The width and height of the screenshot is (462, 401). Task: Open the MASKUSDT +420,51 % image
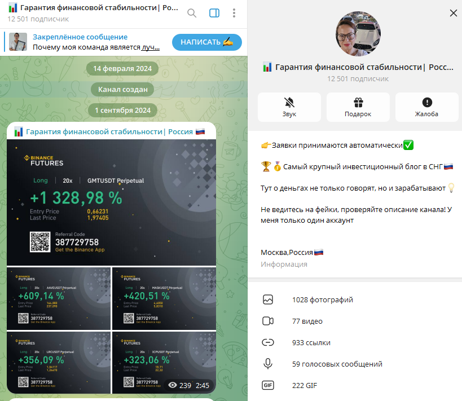click(164, 298)
